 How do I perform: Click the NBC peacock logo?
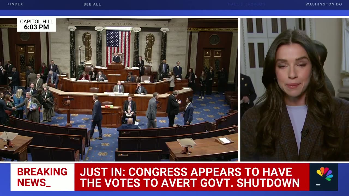pos(324,174)
